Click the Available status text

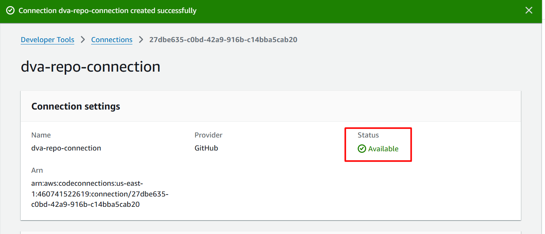click(383, 149)
